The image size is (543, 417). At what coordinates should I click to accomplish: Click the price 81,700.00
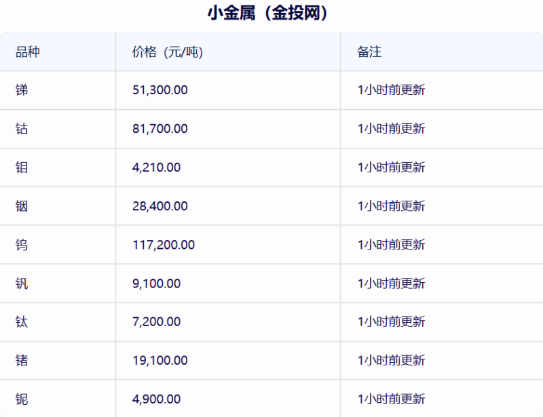pyautogui.click(x=160, y=129)
